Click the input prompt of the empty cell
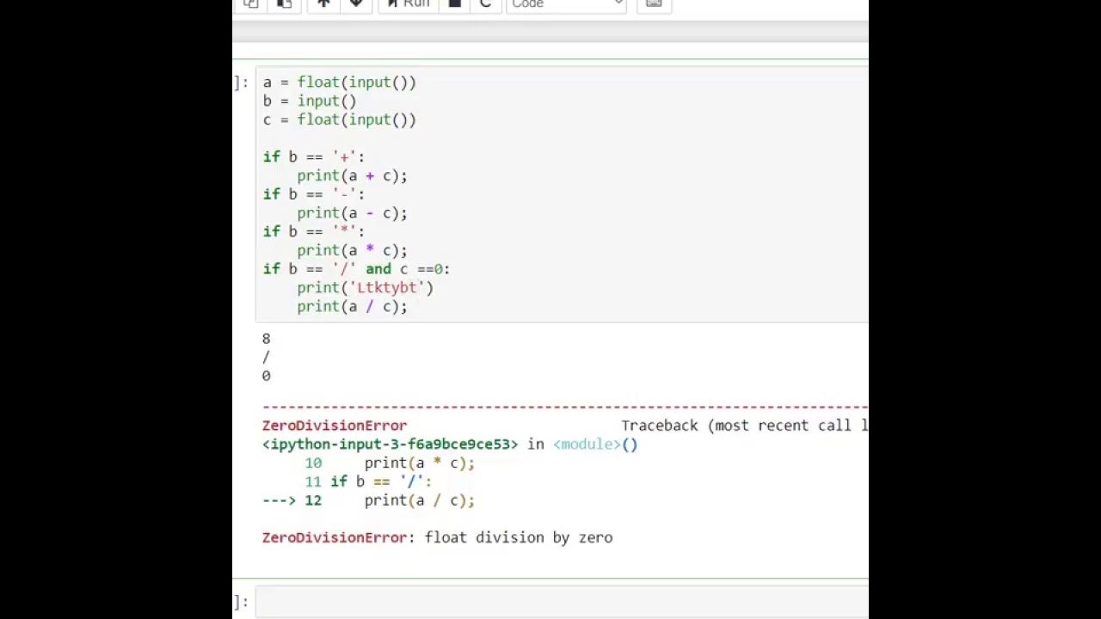1101x619 pixels. (242, 602)
